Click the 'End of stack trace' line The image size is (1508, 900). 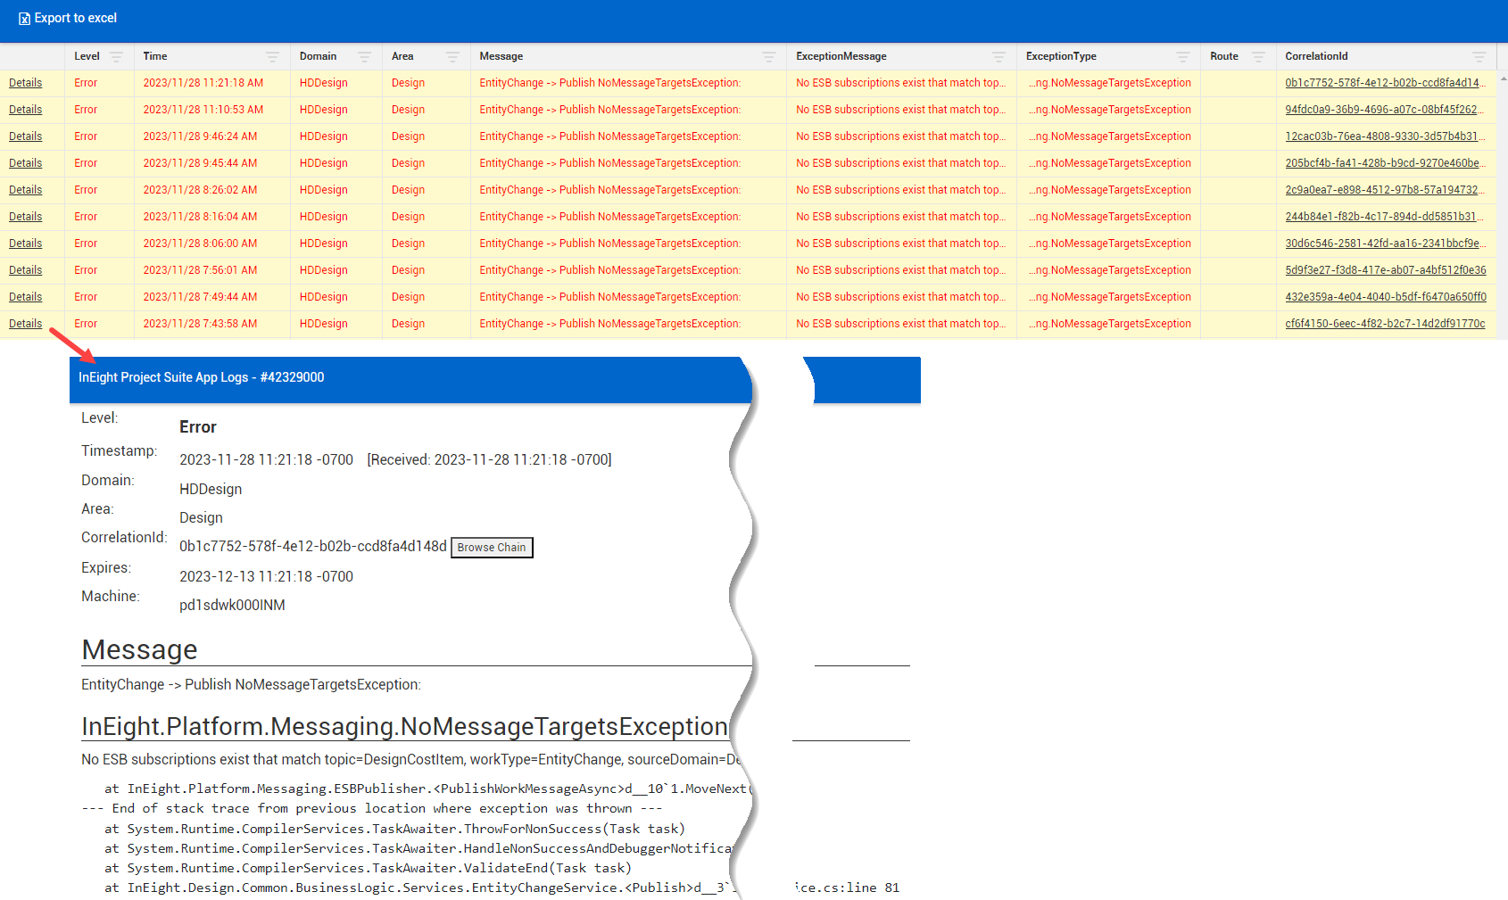coord(372,808)
